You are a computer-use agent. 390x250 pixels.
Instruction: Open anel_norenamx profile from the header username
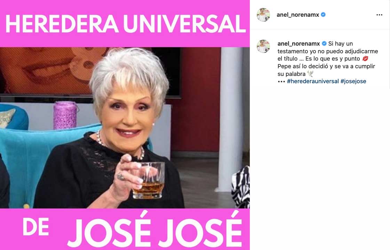point(298,15)
